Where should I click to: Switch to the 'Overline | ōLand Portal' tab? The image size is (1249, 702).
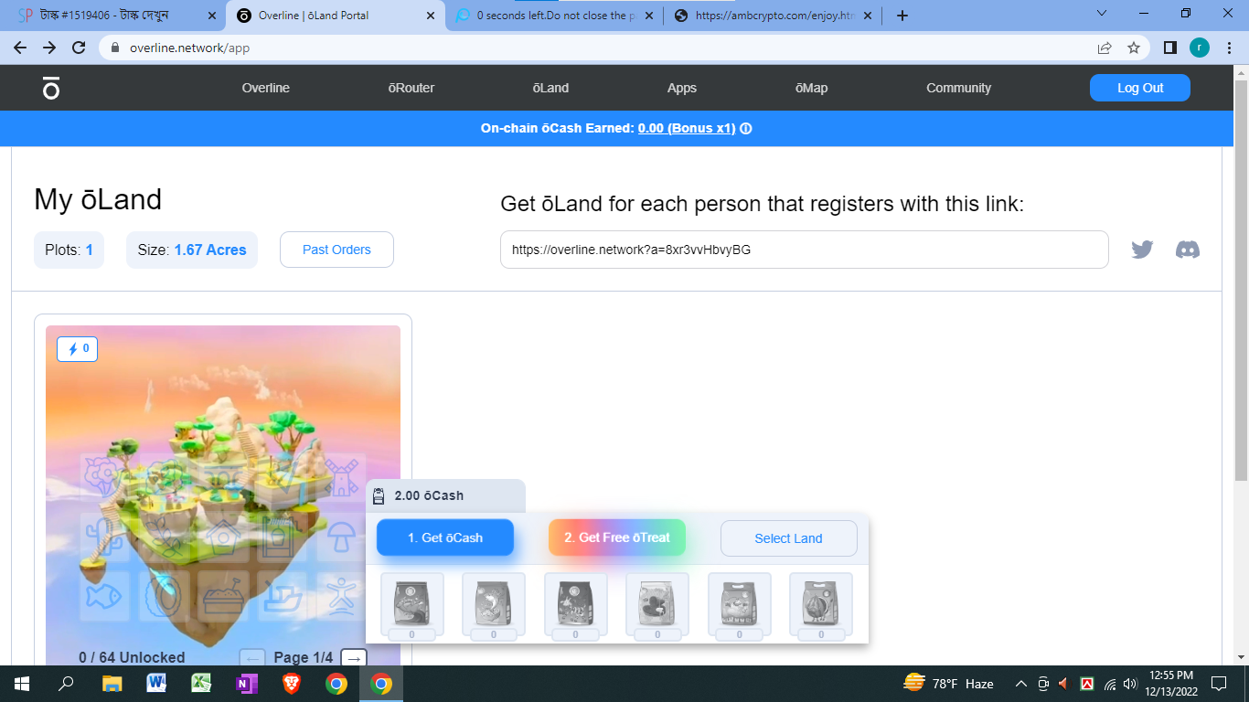335,16
